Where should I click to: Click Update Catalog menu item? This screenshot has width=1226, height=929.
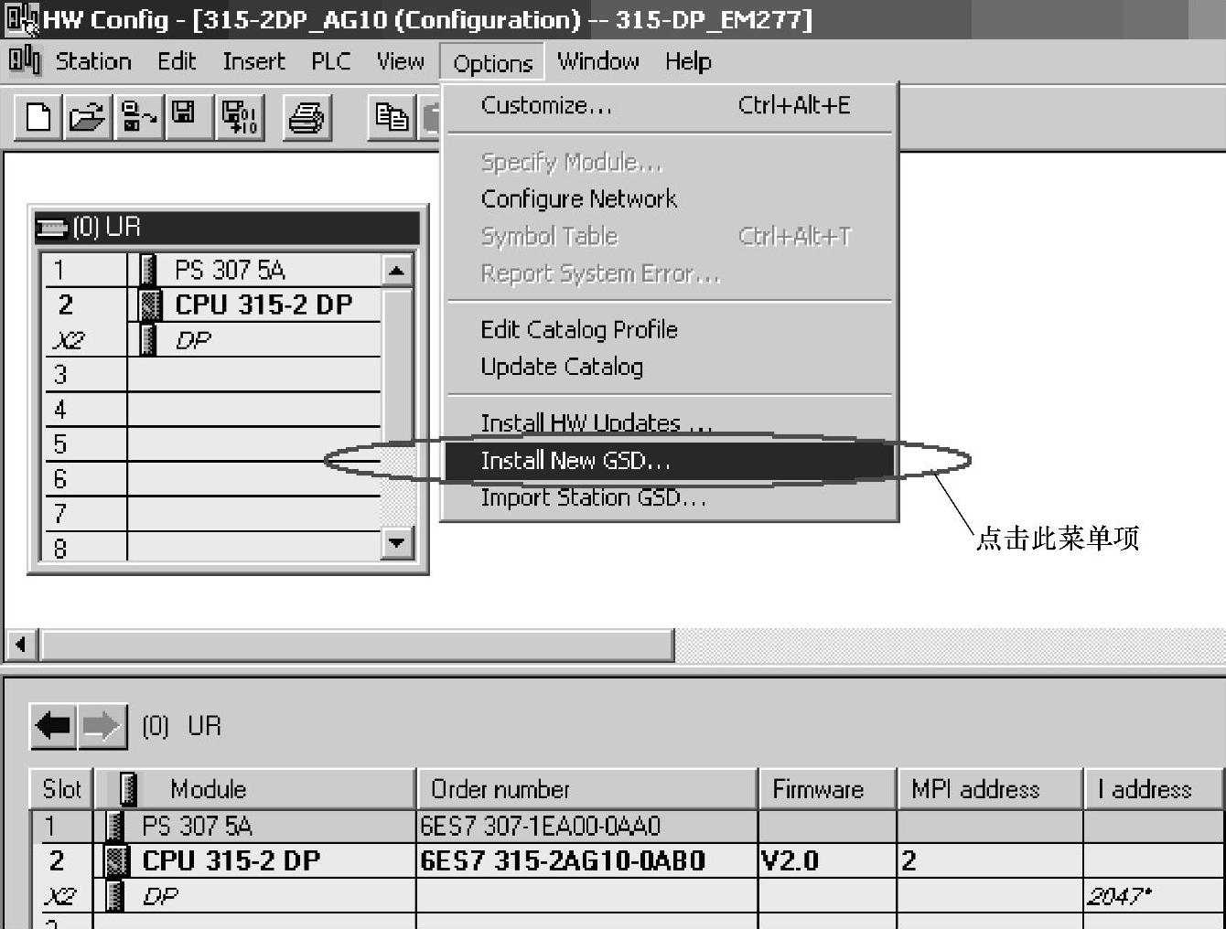point(562,367)
